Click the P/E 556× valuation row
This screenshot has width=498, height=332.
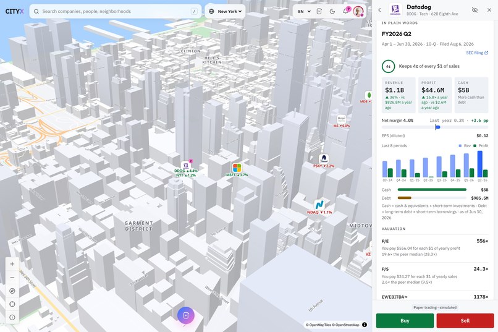coord(435,248)
